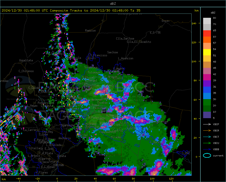This screenshot has height=182, width=226.
Task: Pick the purple swatch between 39 and 36
Action: tap(207, 84)
